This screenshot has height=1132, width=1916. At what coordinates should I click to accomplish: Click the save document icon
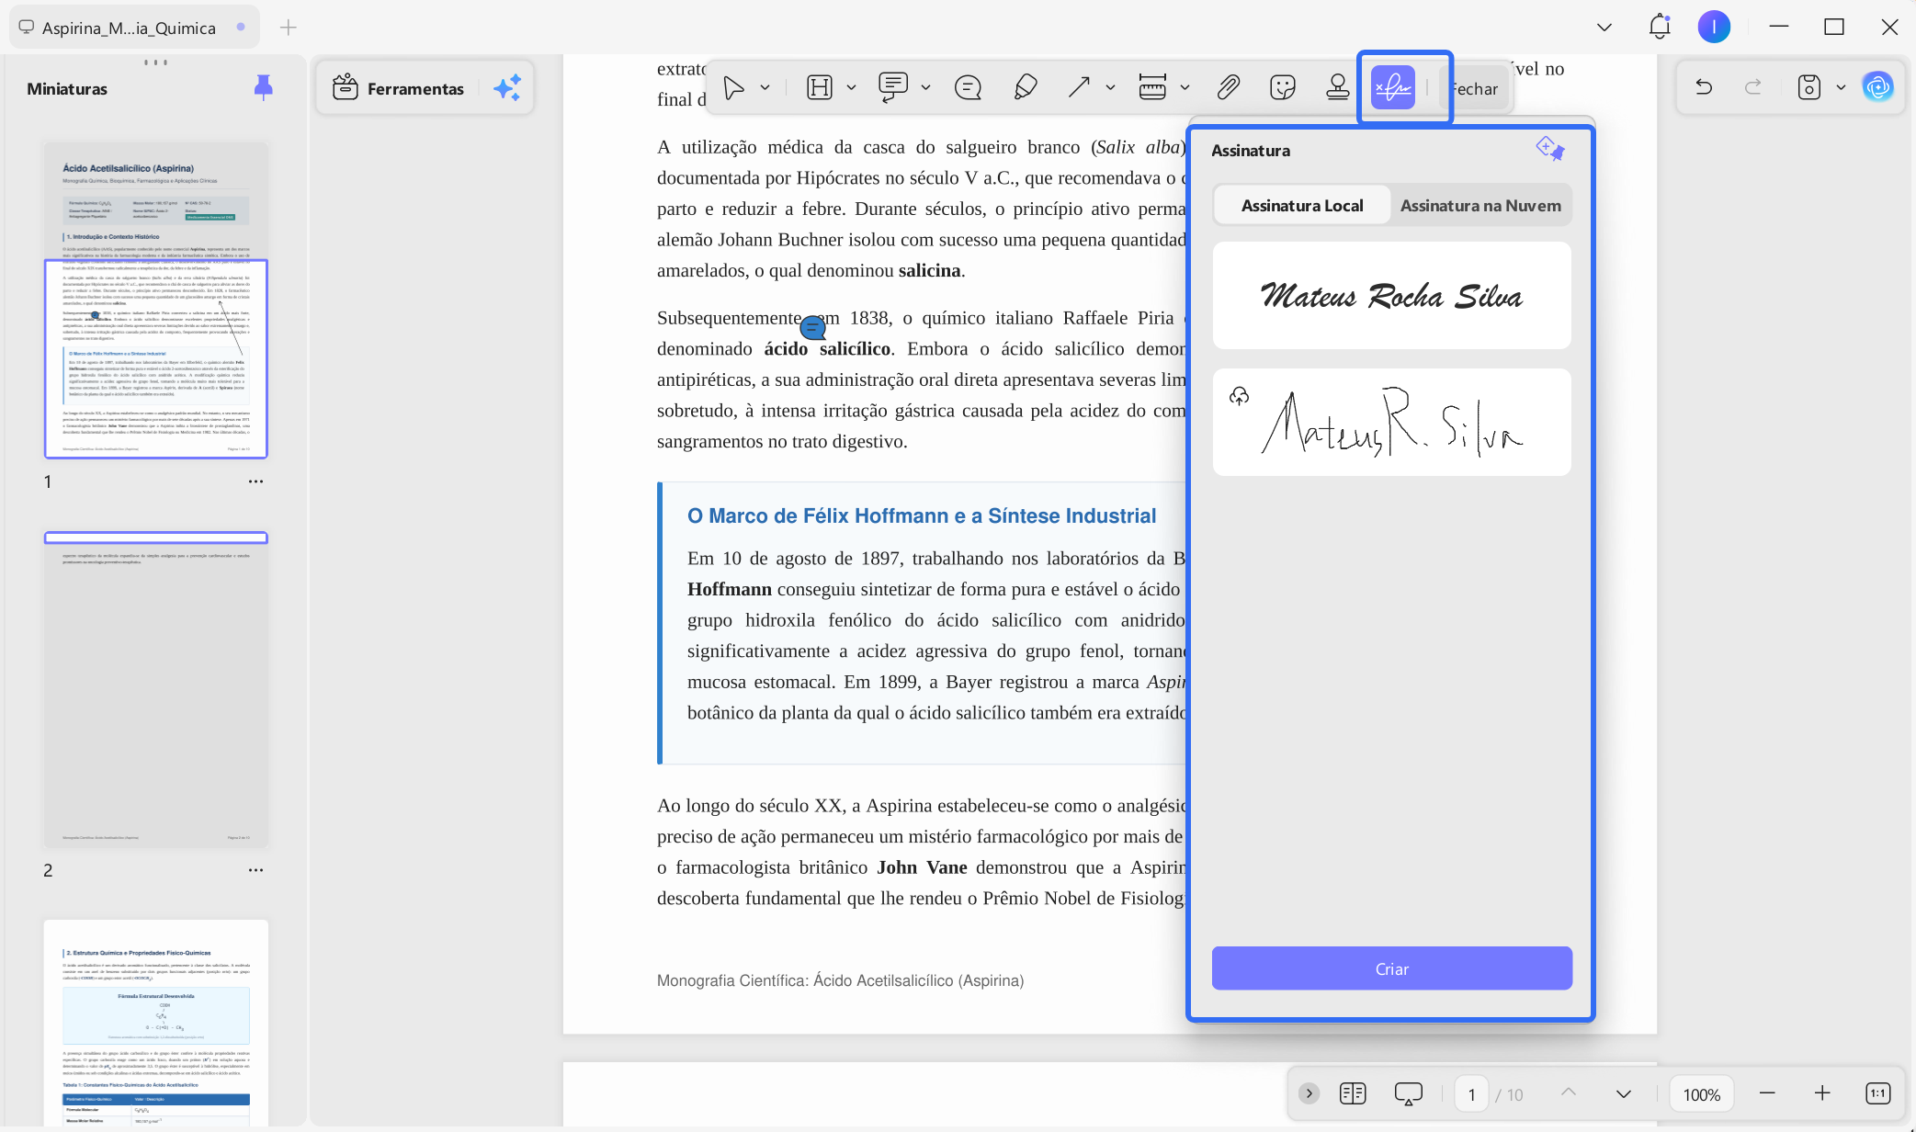(1808, 88)
